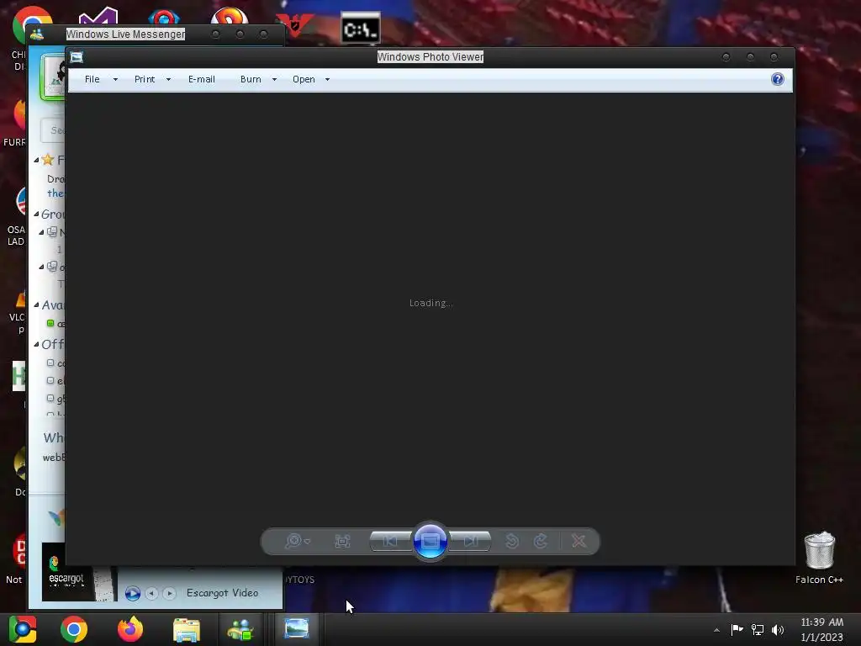Play the Escargot Video
This screenshot has height=646, width=861.
(x=132, y=593)
